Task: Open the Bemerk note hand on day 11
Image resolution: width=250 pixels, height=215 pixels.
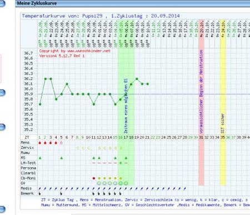Action: (93, 193)
